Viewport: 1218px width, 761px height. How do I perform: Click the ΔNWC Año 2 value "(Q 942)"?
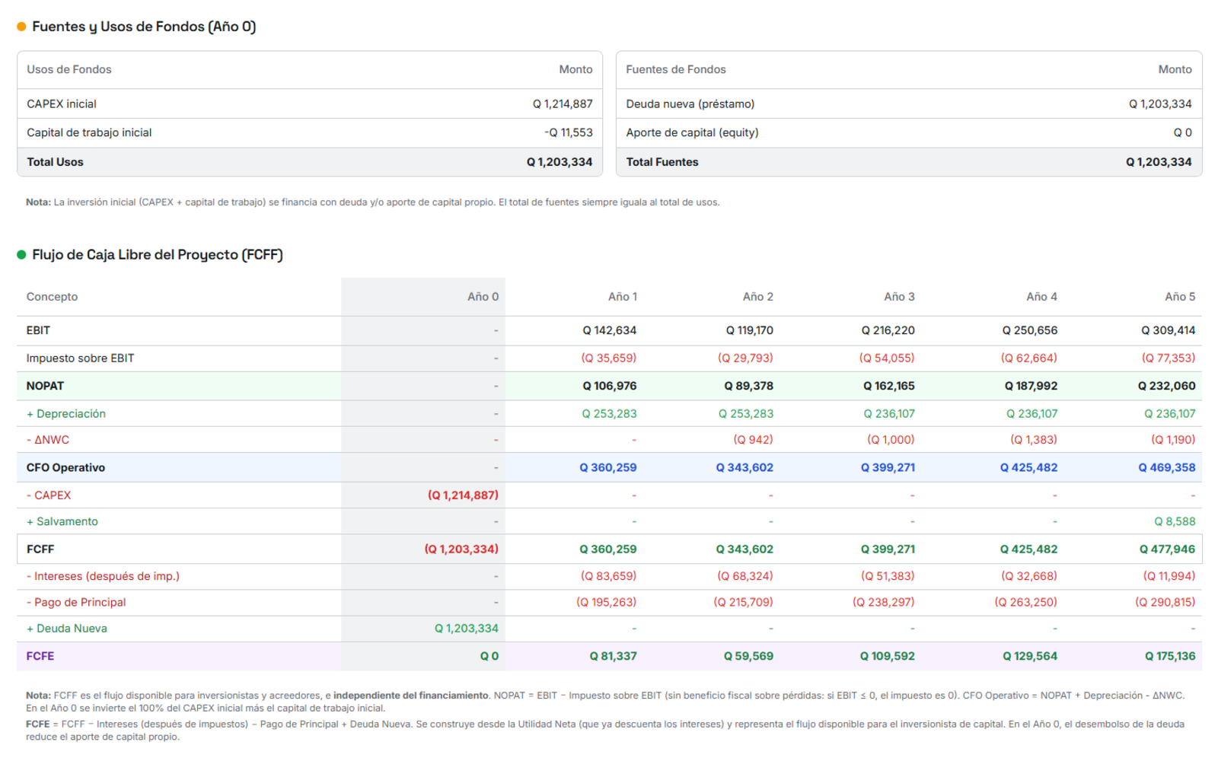click(753, 440)
